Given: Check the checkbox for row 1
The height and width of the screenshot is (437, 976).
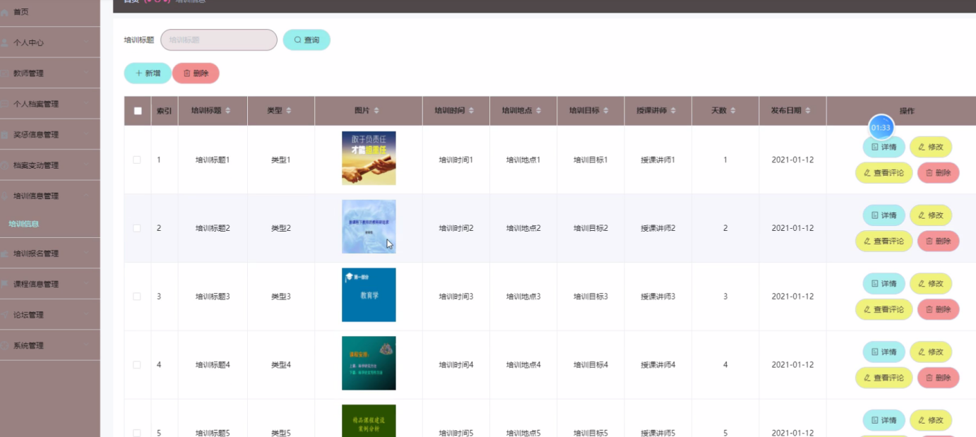Looking at the screenshot, I should coord(137,160).
